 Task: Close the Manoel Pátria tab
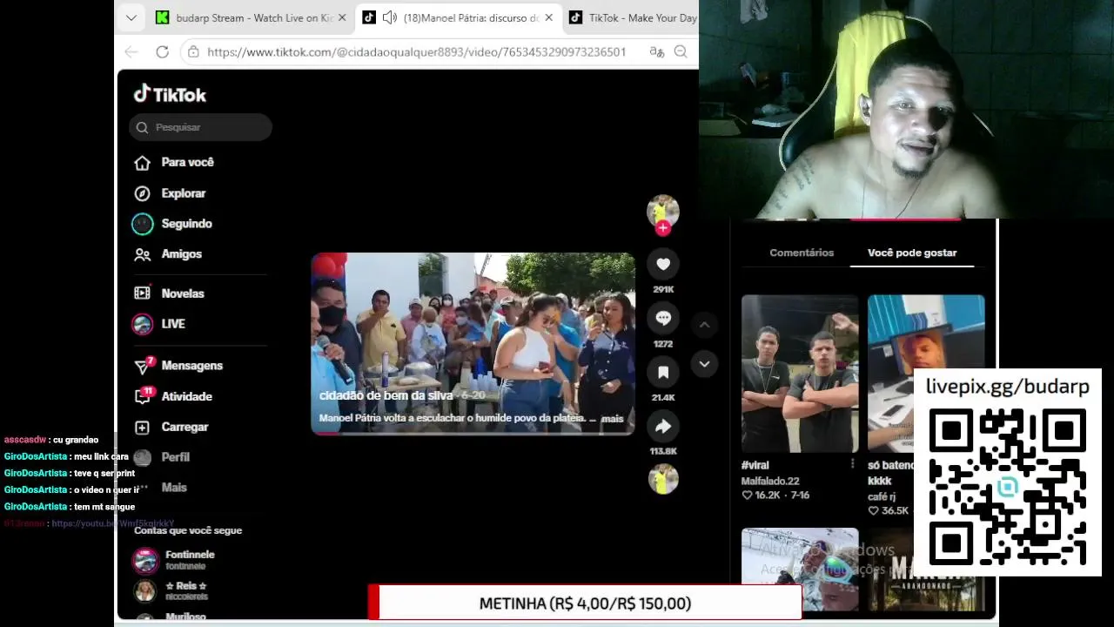point(548,17)
